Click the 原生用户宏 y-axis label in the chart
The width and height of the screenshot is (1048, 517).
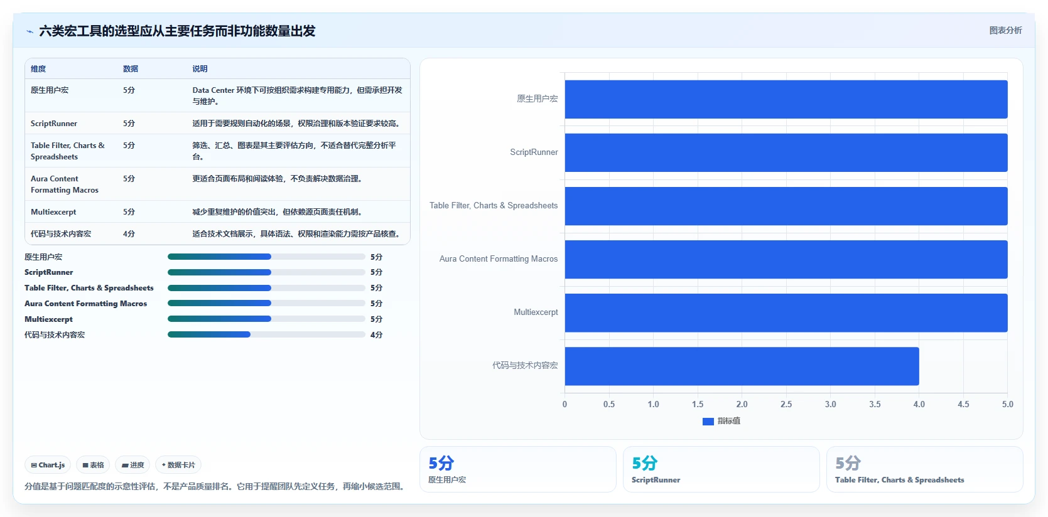(537, 99)
